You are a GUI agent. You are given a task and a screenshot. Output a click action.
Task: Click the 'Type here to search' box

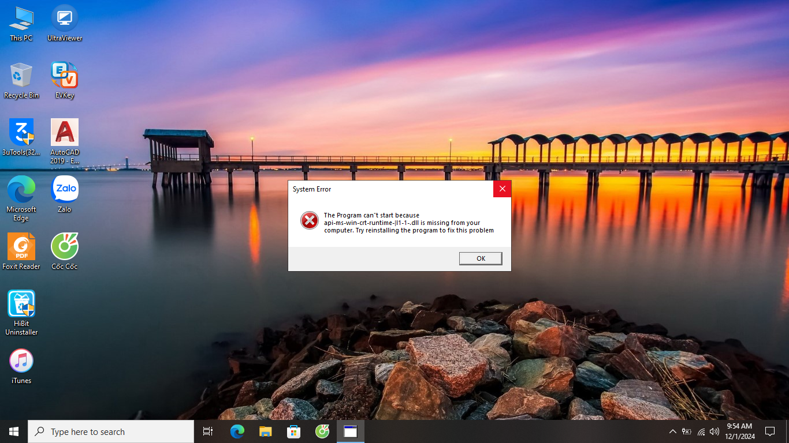(111, 431)
